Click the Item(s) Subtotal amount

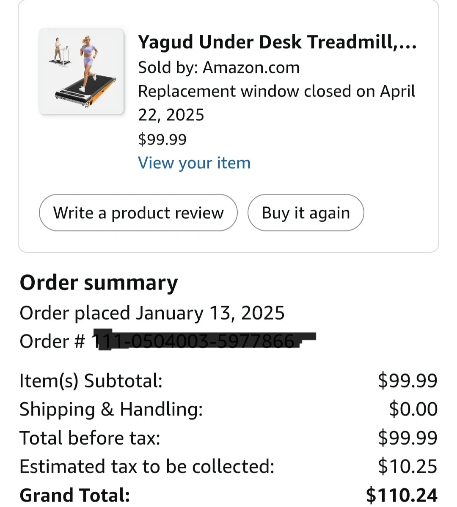click(x=407, y=381)
